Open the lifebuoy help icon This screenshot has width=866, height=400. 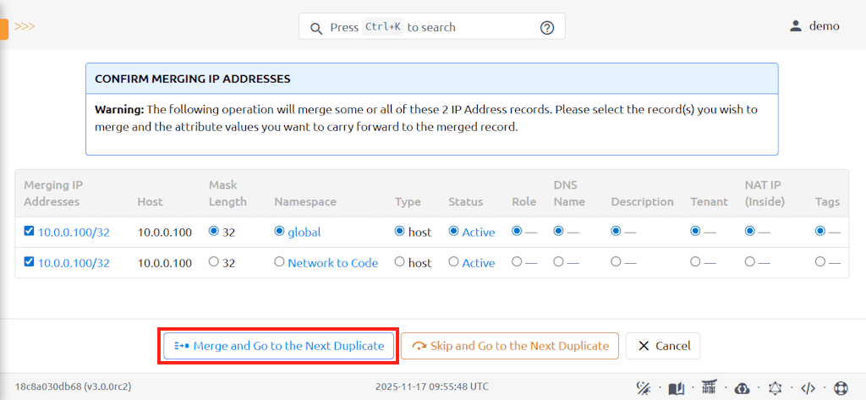[841, 388]
